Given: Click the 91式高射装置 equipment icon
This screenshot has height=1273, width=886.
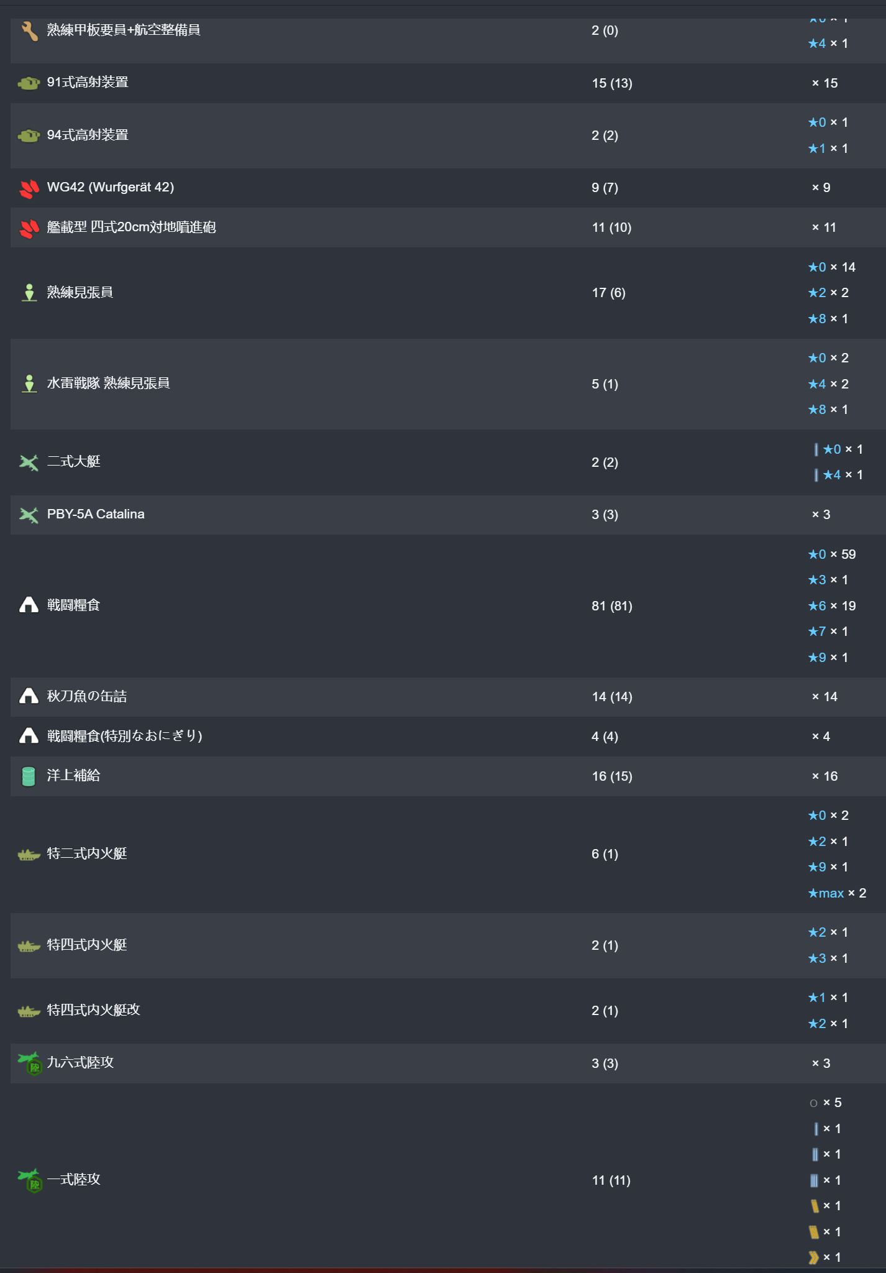Looking at the screenshot, I should tap(29, 83).
